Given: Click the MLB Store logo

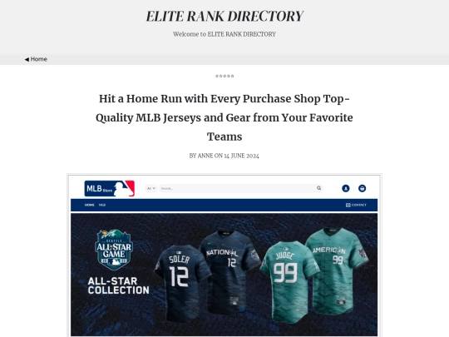Looking at the screenshot, I should tap(110, 188).
